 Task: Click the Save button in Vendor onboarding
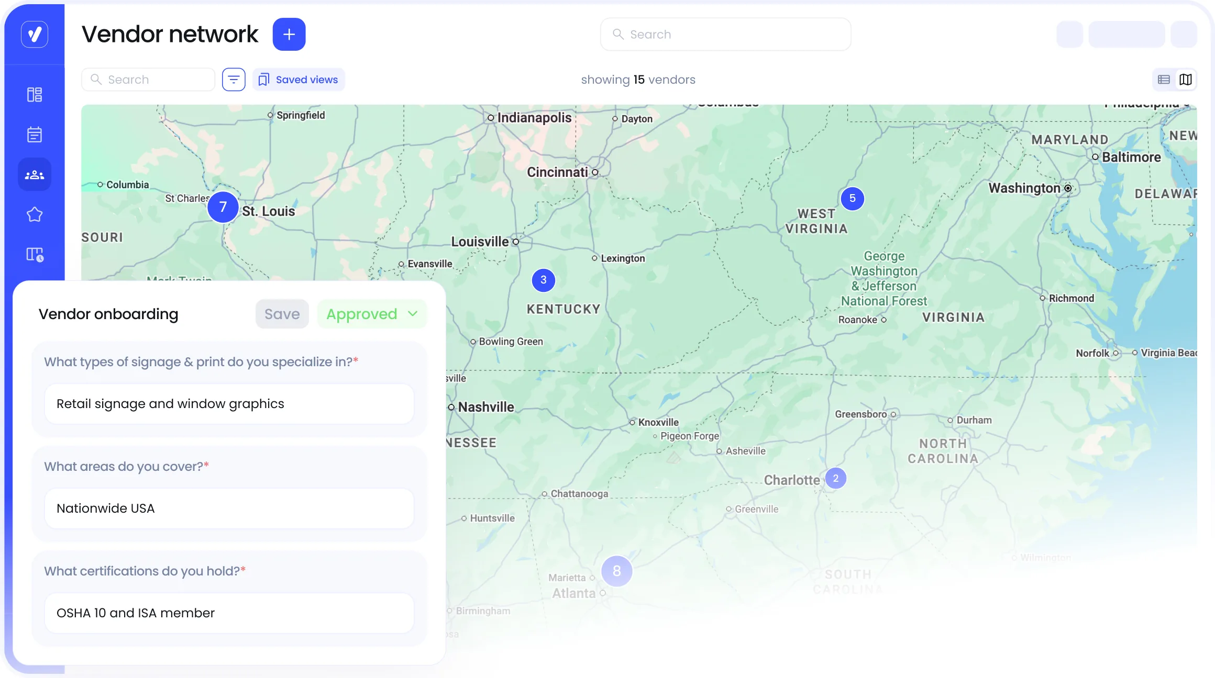point(282,314)
